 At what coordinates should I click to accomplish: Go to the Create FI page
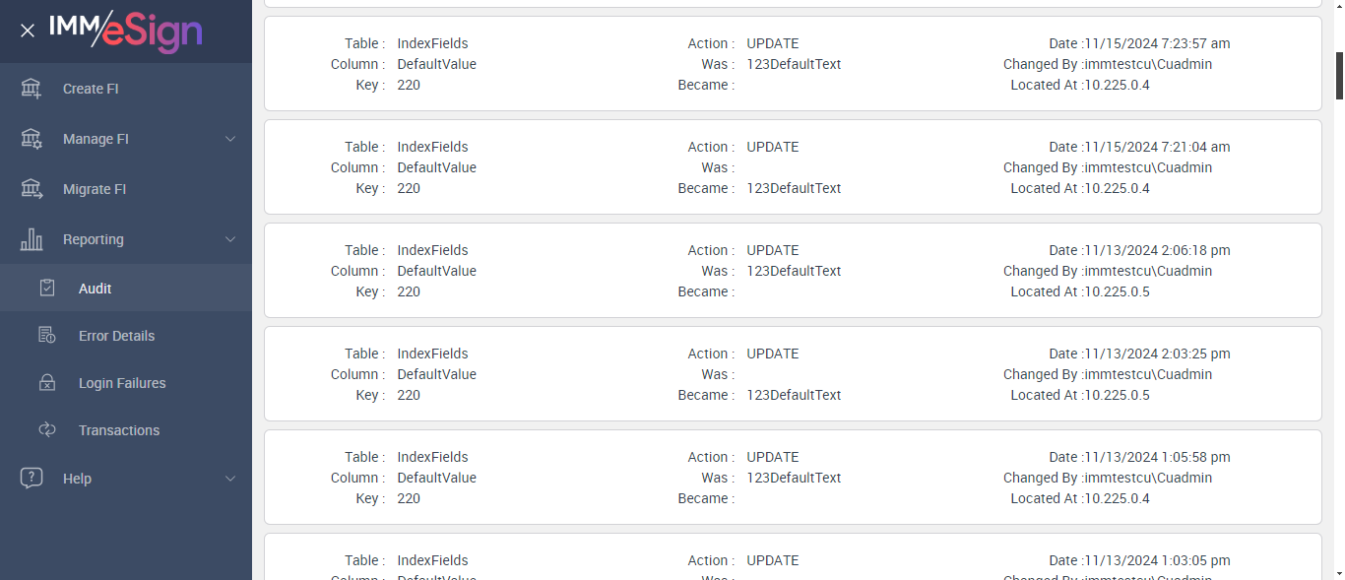[x=91, y=89]
